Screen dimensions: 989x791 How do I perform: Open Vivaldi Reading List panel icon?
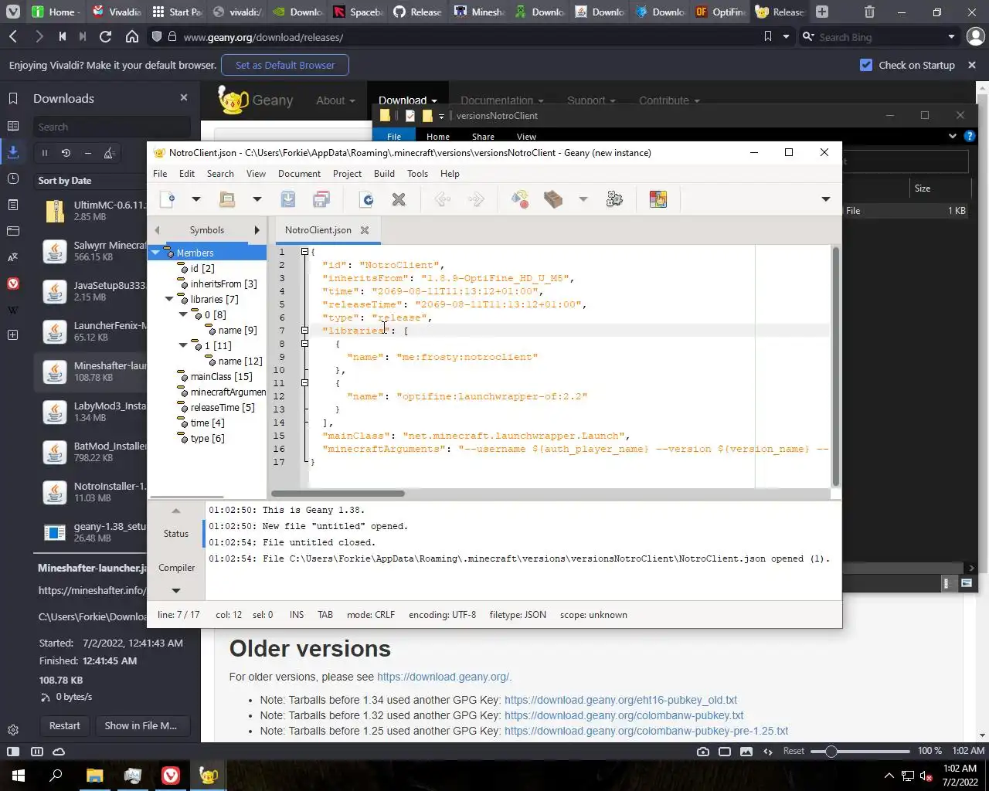[13, 126]
